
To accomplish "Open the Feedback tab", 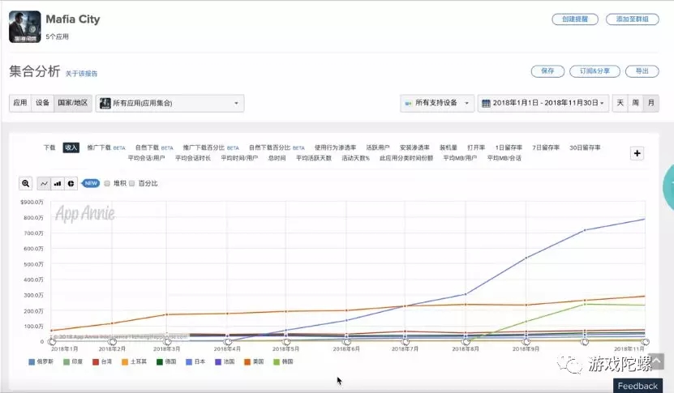I will tap(638, 386).
